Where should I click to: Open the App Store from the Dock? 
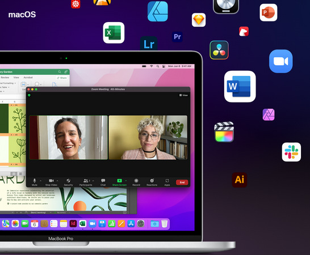pyautogui.click(x=131, y=224)
